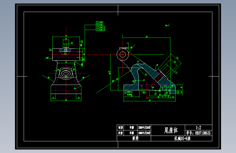Click the concentric ellipses in left view

pos(66,74)
